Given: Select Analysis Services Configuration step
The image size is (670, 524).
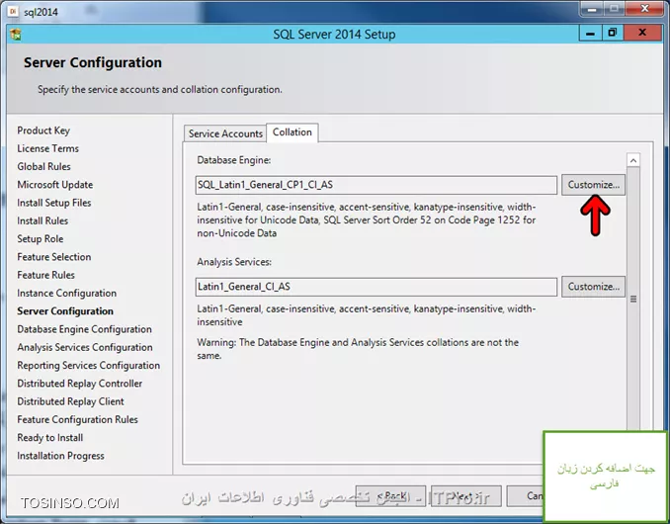Looking at the screenshot, I should (85, 347).
